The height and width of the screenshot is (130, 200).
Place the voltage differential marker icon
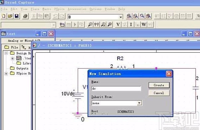point(97,25)
